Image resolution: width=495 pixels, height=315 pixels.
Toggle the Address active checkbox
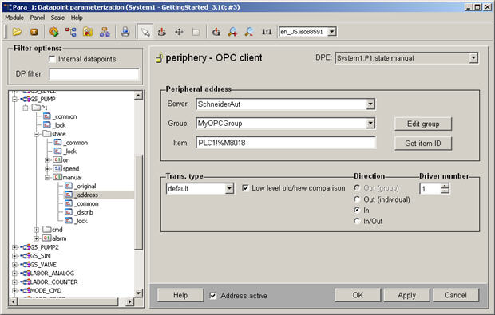pos(213,295)
